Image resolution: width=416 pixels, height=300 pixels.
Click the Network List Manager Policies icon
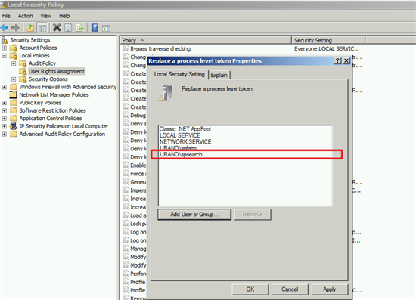tap(14, 94)
